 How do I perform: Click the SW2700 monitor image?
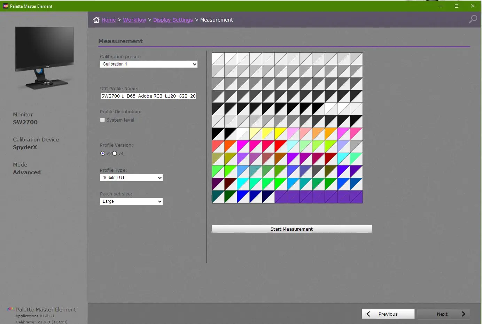point(44,57)
